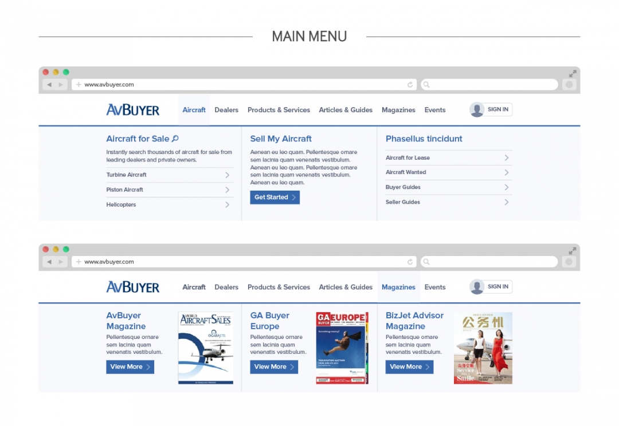Screen dimensions: 619x426
Task: Open the Aircraft for Sale heading link
Action: [138, 139]
